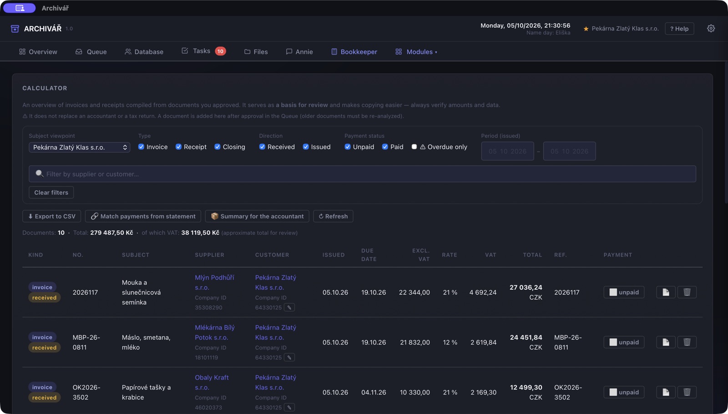Open Summary for the accountant
This screenshot has width=728, height=414.
click(257, 216)
